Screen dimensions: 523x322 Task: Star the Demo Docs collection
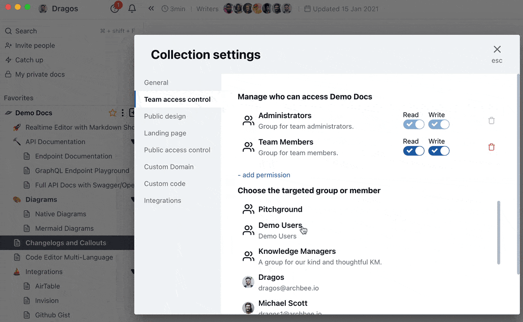[x=112, y=113]
